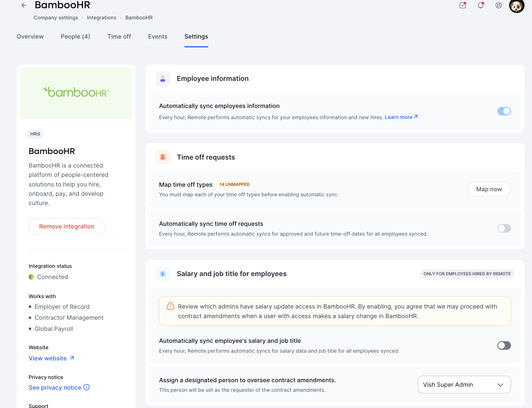Open the help lifebuoy icon
The width and height of the screenshot is (532, 408).
[498, 5]
